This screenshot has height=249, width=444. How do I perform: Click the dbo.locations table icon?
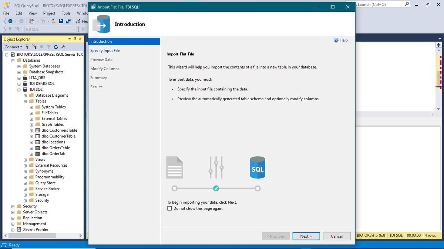[x=37, y=142]
